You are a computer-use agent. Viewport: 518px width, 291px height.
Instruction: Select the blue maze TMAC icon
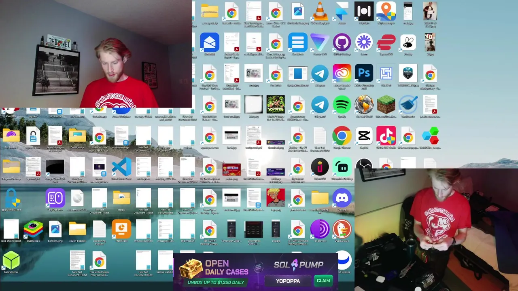[386, 74]
